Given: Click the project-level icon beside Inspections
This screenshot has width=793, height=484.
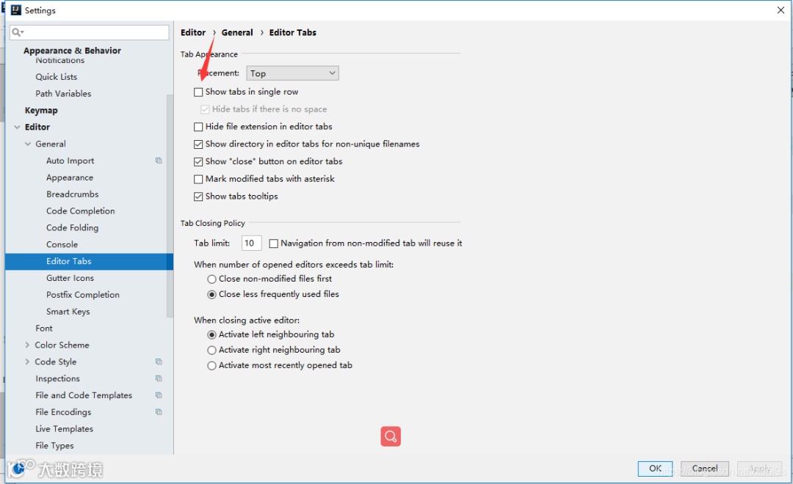Looking at the screenshot, I should 159,378.
